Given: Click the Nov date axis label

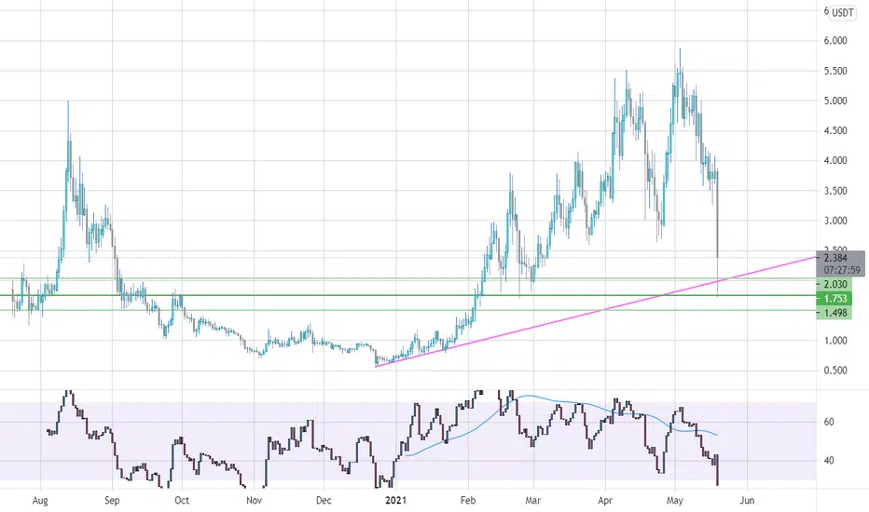Looking at the screenshot, I should pos(254,501).
